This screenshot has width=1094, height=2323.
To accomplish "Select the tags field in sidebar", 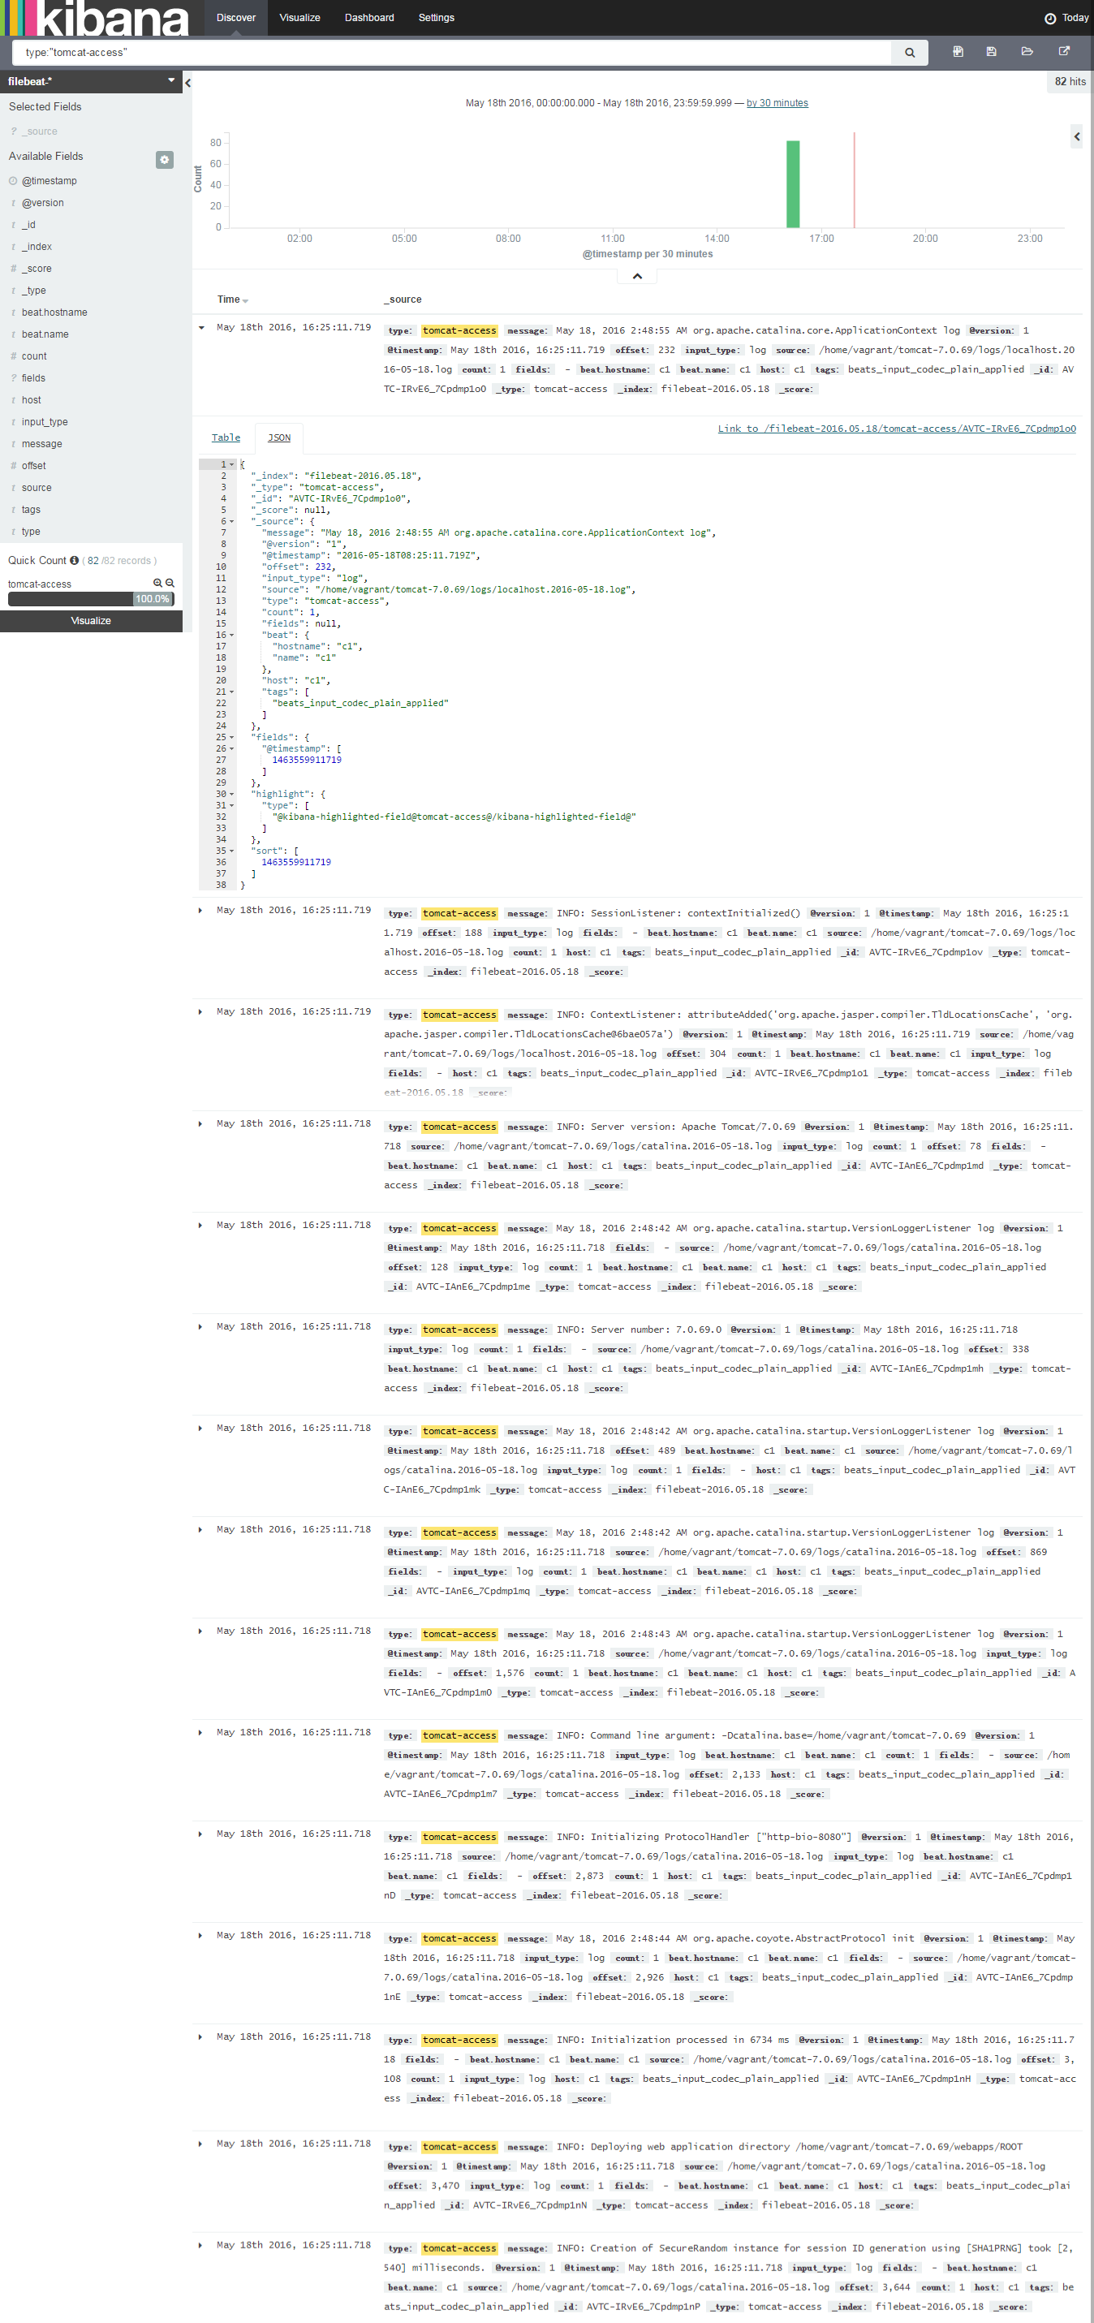I will click(31, 510).
